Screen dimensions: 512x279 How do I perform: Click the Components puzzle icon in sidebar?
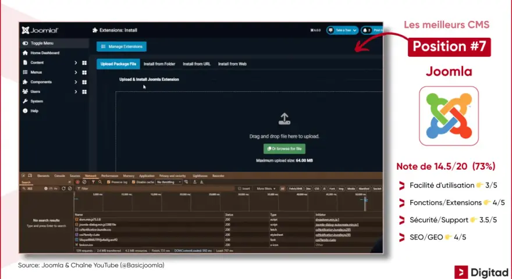(x=25, y=82)
